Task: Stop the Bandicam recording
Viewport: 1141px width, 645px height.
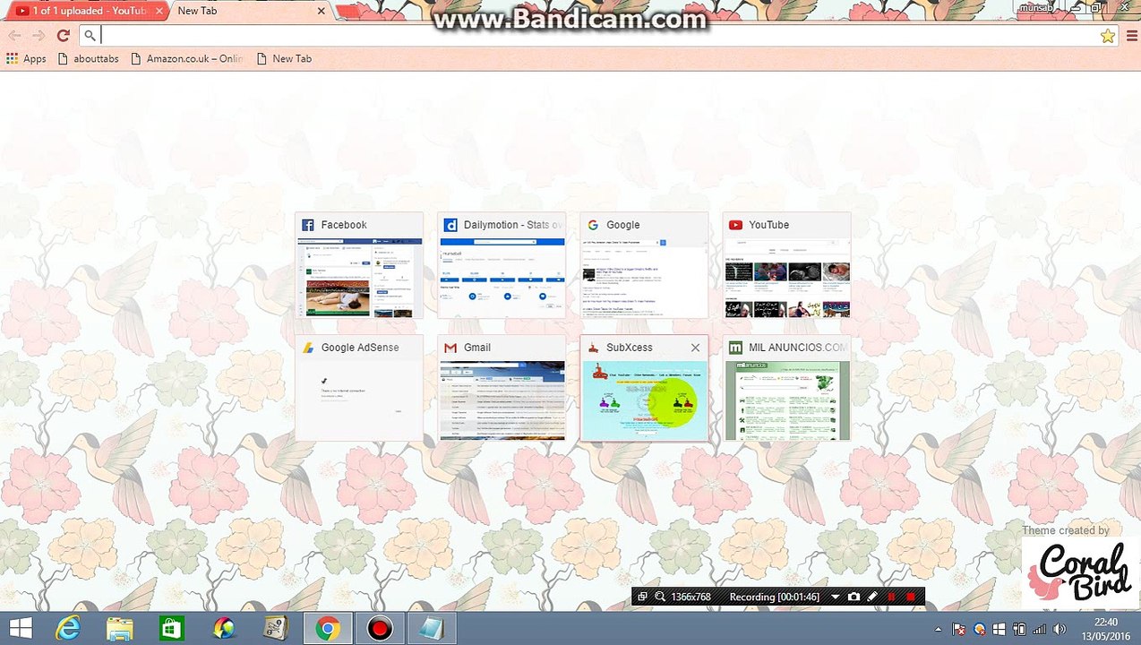Action: (911, 597)
